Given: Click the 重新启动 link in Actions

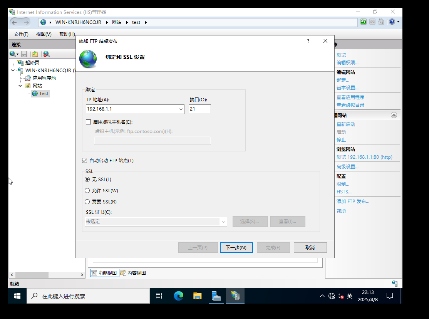Looking at the screenshot, I should coord(346,124).
